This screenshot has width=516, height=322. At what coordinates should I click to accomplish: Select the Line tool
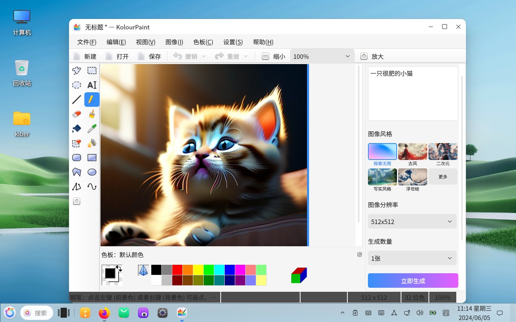[77, 100]
